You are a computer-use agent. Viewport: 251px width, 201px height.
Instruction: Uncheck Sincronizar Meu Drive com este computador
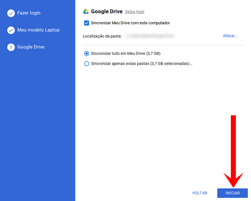point(86,23)
